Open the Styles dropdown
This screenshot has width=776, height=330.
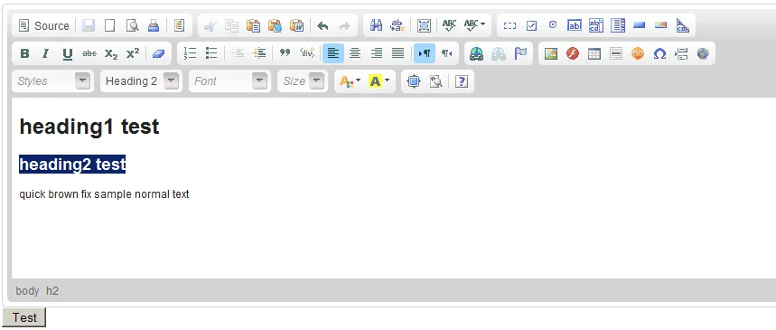53,81
